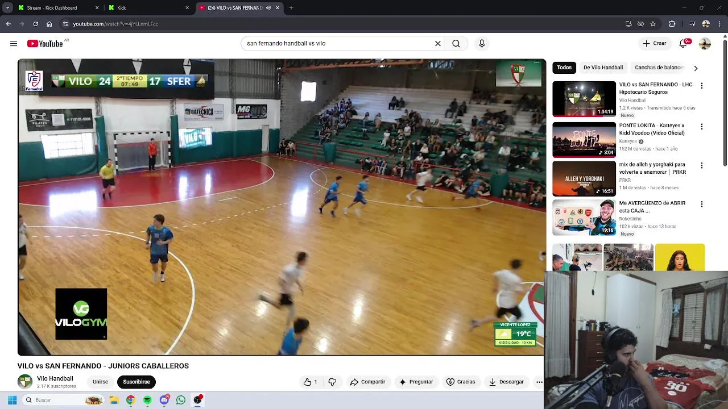Mute the tab audio speaker icon
The height and width of the screenshot is (409, 728).
click(268, 8)
